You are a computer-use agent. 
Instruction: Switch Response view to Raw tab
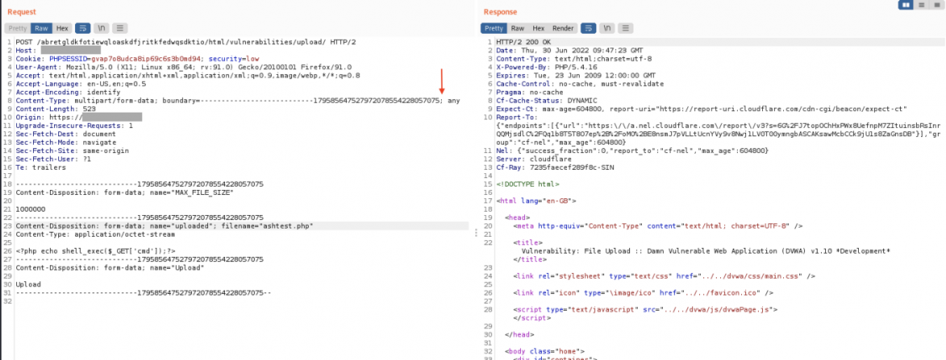point(518,27)
